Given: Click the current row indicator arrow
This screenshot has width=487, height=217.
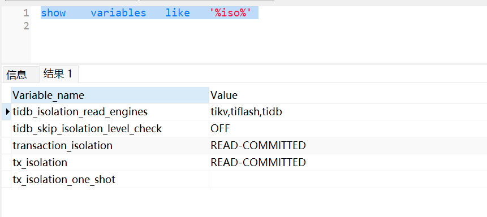Looking at the screenshot, I should tap(8, 111).
